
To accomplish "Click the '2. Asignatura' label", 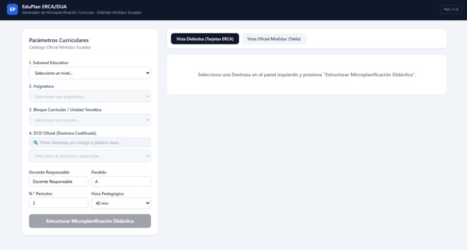I will point(41,86).
